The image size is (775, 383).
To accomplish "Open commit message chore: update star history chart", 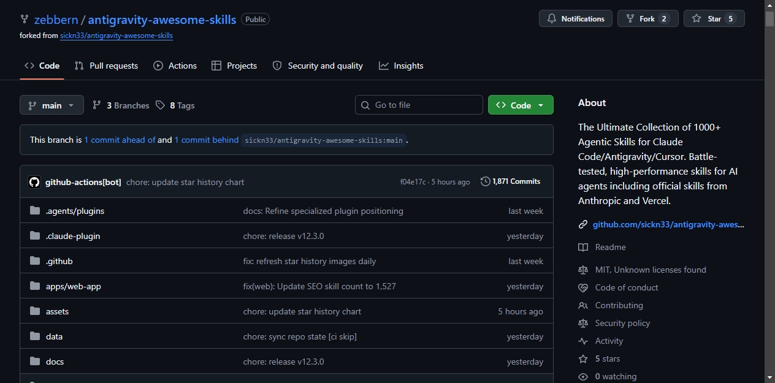I will click(x=185, y=182).
